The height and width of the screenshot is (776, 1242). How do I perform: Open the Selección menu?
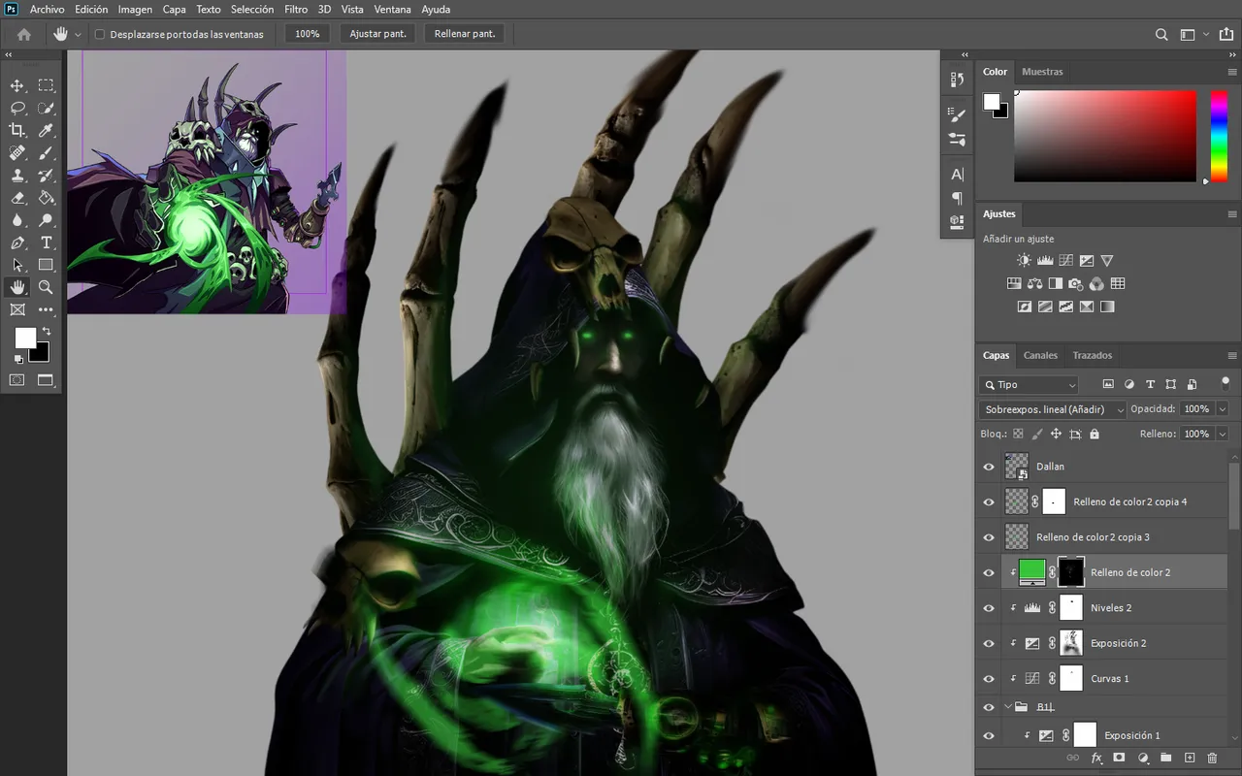tap(252, 9)
